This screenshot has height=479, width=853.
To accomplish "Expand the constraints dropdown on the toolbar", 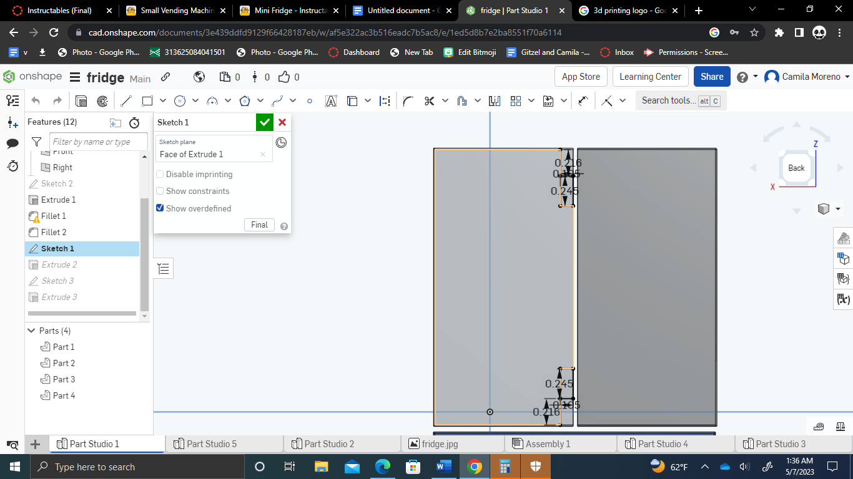I will 623,100.
